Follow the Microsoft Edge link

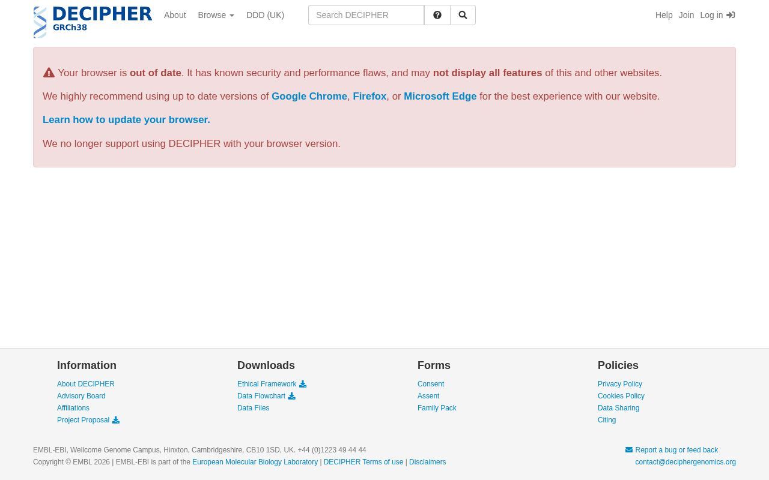coord(440,96)
